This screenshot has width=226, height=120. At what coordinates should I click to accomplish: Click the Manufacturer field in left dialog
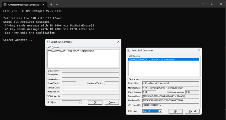[x=90, y=79]
